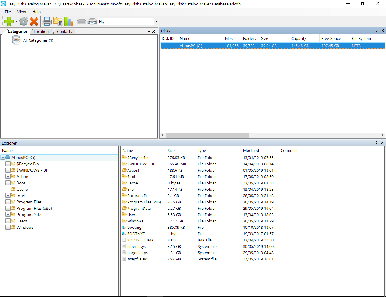Screen dimensions: 386x297
Task: Expand the $WINDOWS.~BT tree node
Action: [x=8, y=170]
